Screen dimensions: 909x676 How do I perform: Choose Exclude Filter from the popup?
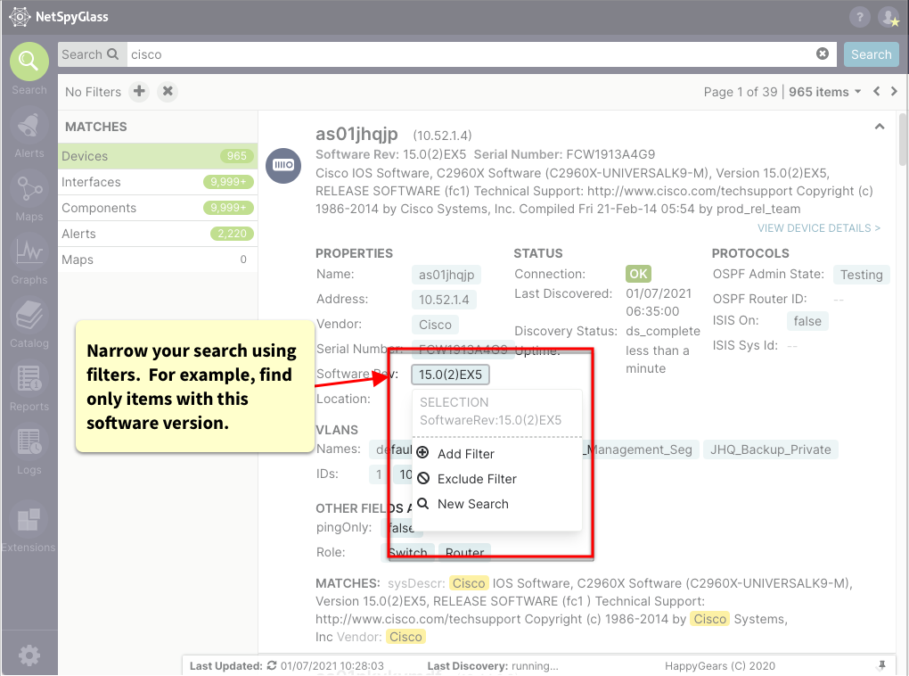pos(477,479)
